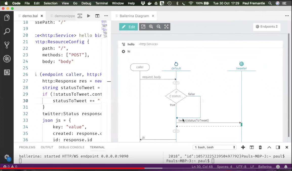Open More Actions for the diagram panel
Image resolution: width=292 pixels, height=171 pixels.
(x=287, y=16)
